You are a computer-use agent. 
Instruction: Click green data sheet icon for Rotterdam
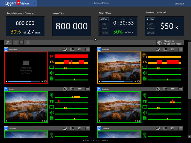click(145, 79)
